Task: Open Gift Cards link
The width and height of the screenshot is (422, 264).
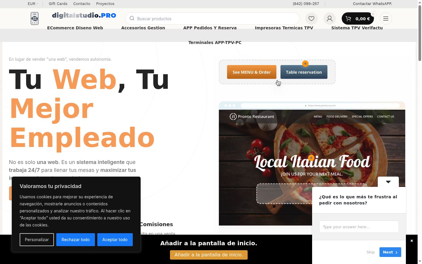Action: 58,4
